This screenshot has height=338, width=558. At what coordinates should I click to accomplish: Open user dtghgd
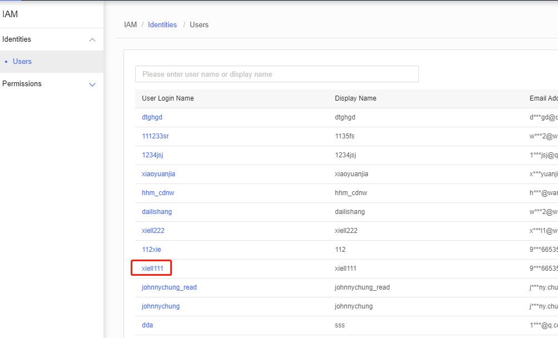[x=152, y=117]
